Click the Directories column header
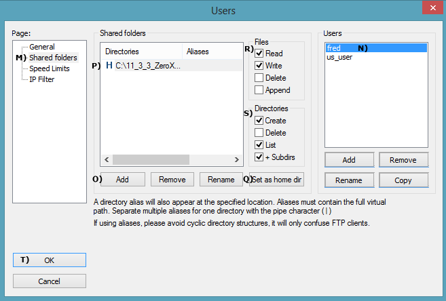446x301 pixels. pyautogui.click(x=142, y=52)
